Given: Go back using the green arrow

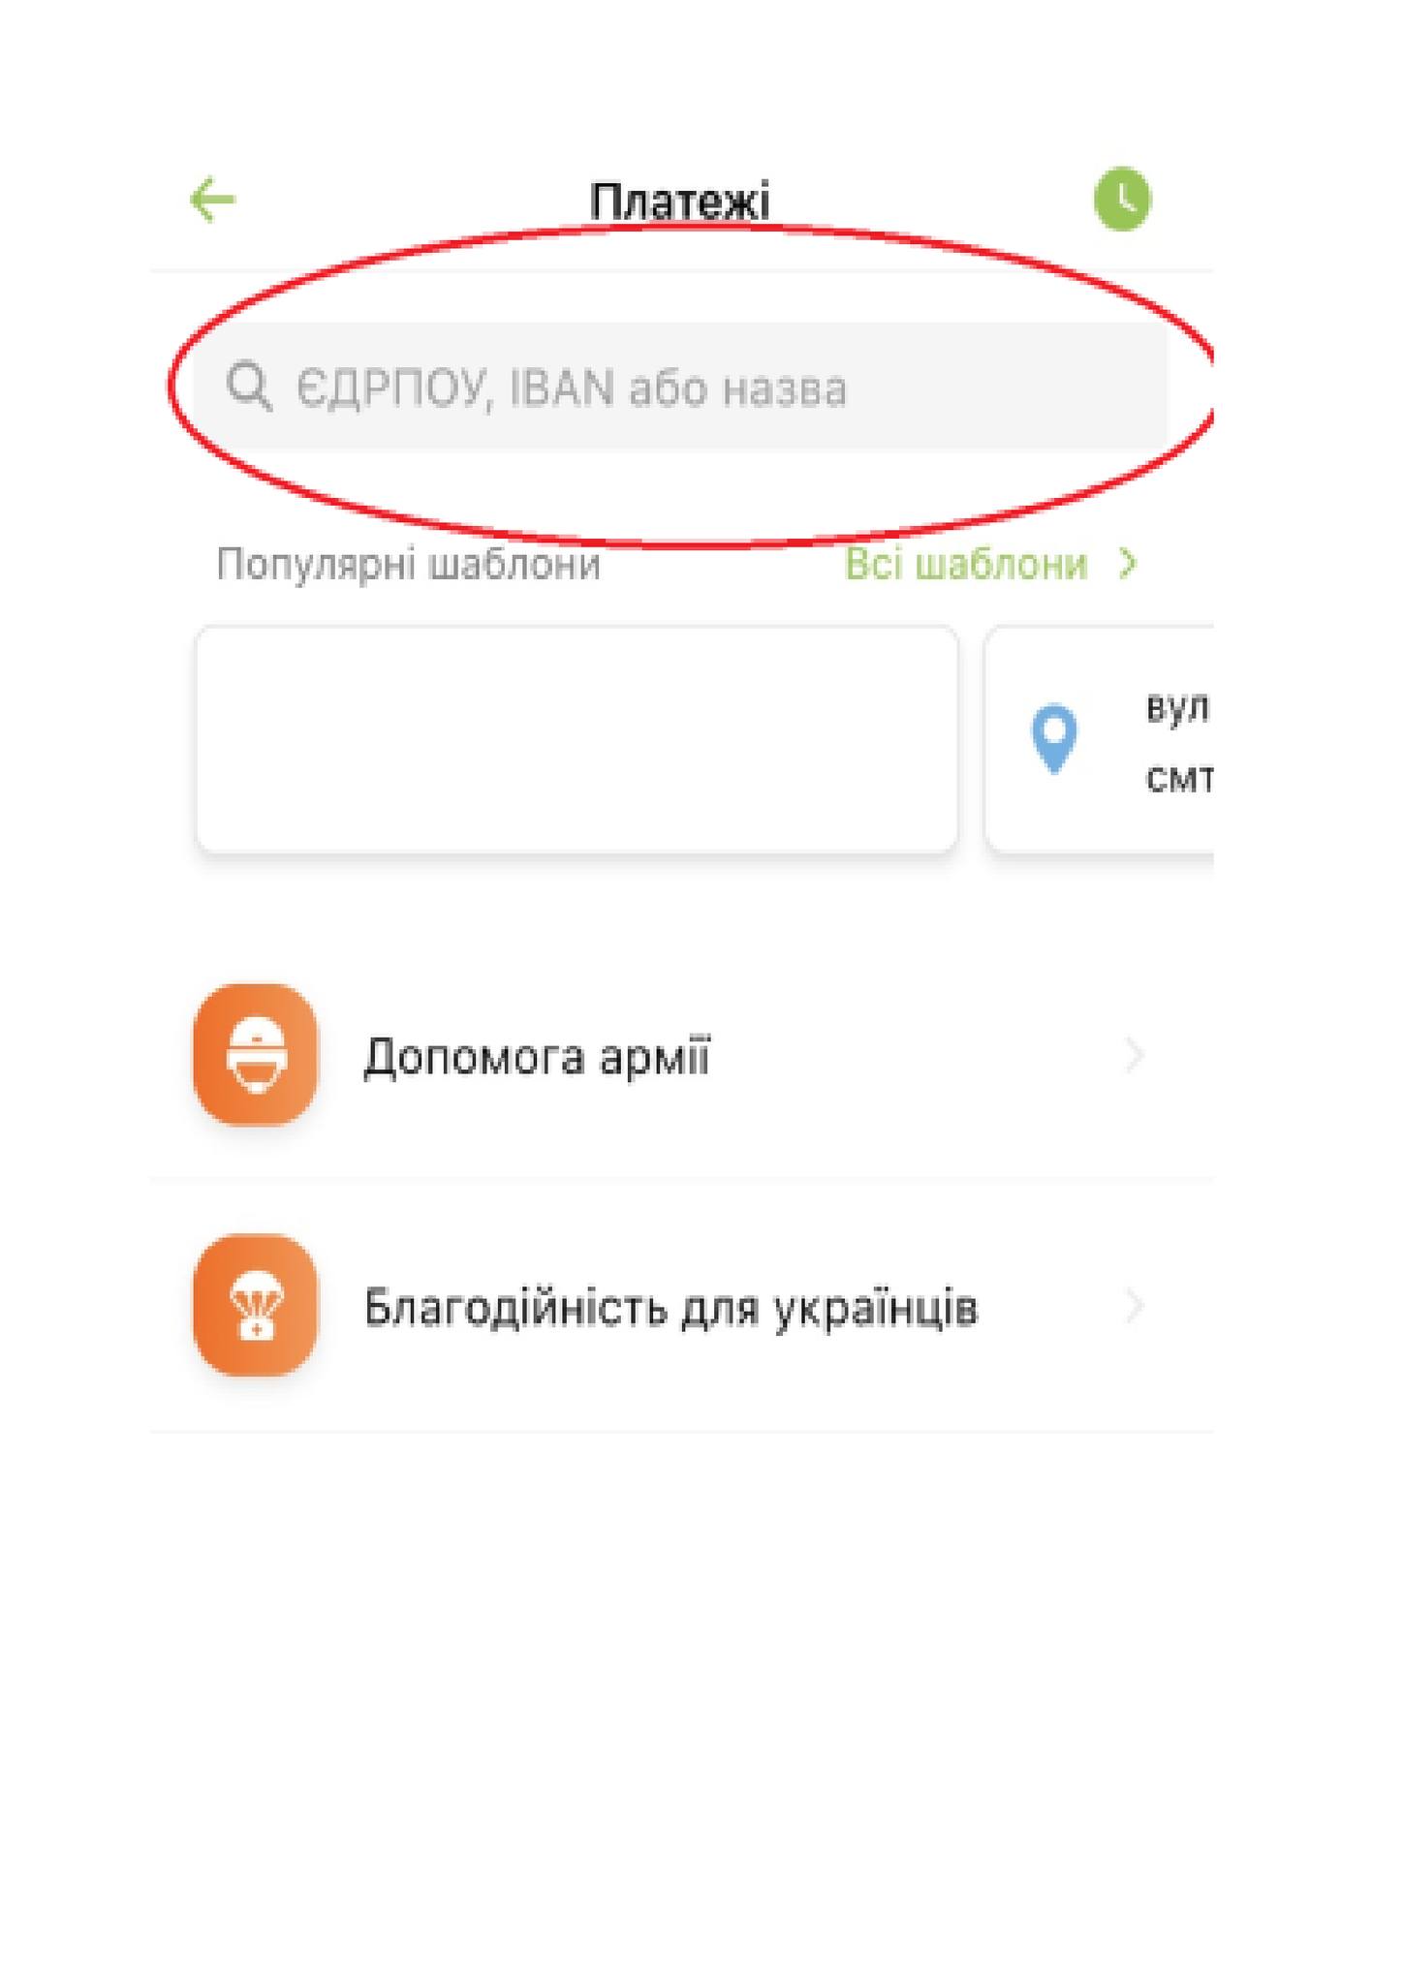Looking at the screenshot, I should pos(212,200).
